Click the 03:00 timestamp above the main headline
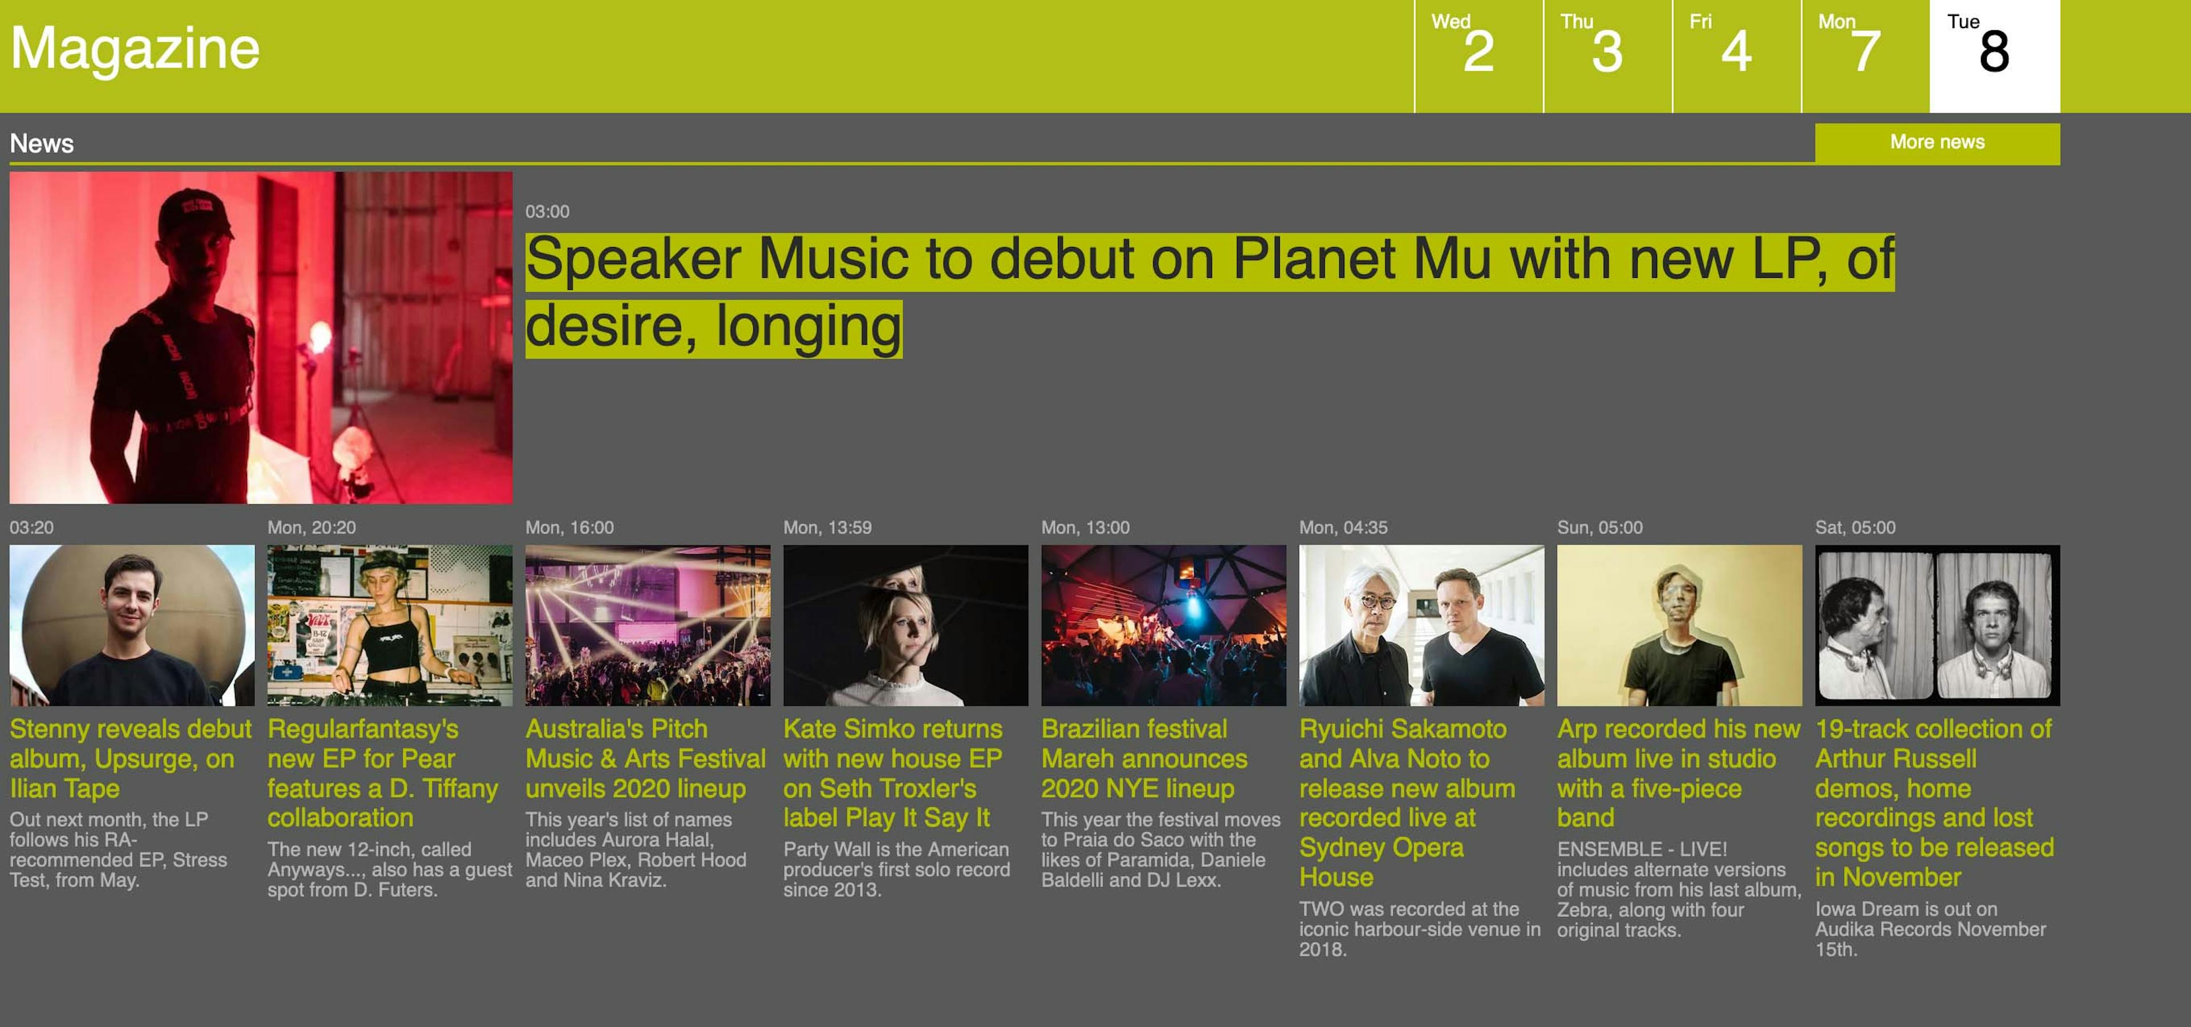This screenshot has height=1027, width=2191. click(x=547, y=212)
